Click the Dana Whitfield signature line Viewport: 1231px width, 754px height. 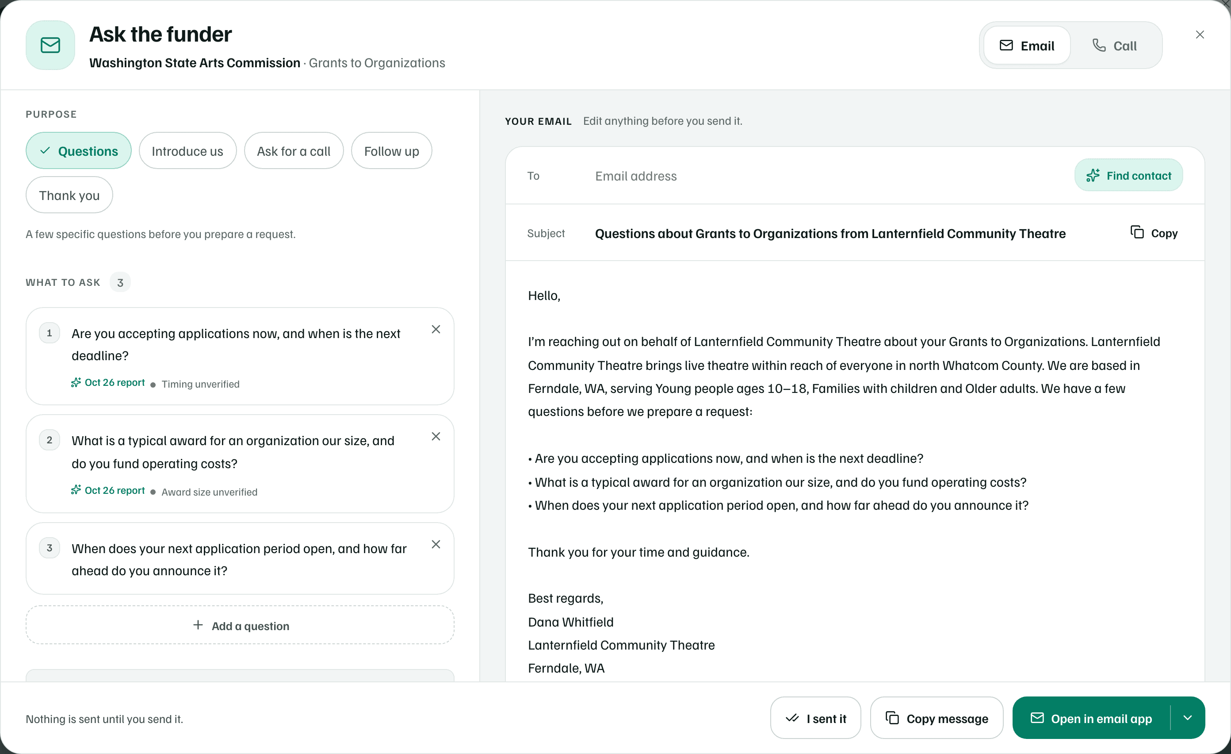tap(570, 622)
